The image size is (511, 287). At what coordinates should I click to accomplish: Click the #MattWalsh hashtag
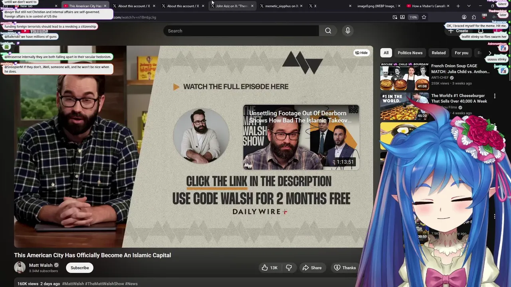(x=73, y=284)
